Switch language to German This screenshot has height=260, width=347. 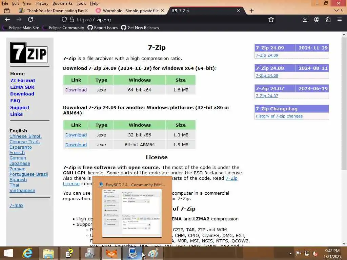pos(18,158)
